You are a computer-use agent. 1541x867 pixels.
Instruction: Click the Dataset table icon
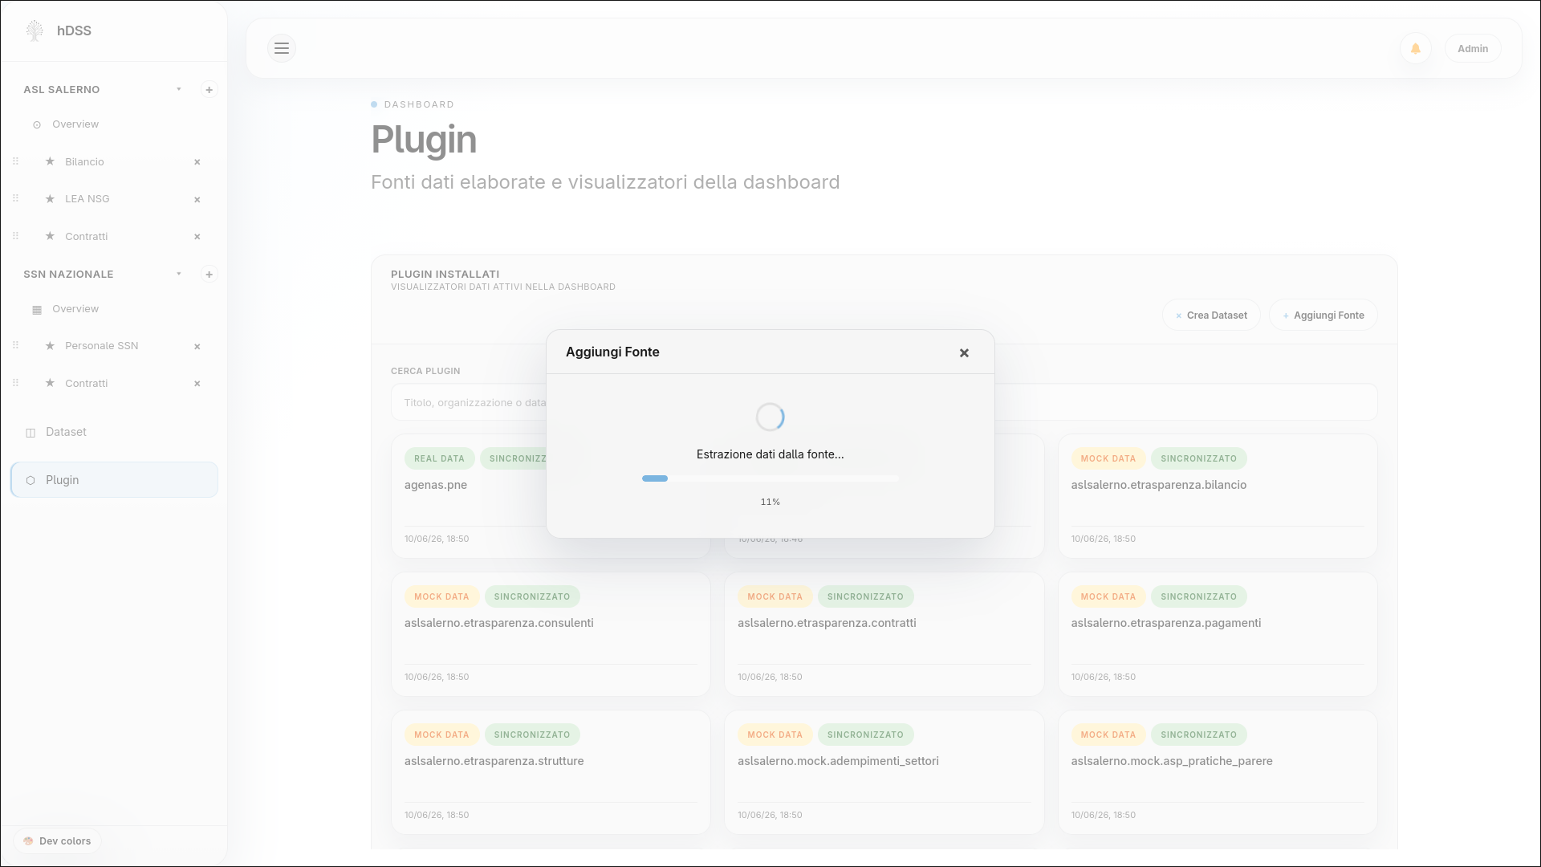[x=30, y=433]
